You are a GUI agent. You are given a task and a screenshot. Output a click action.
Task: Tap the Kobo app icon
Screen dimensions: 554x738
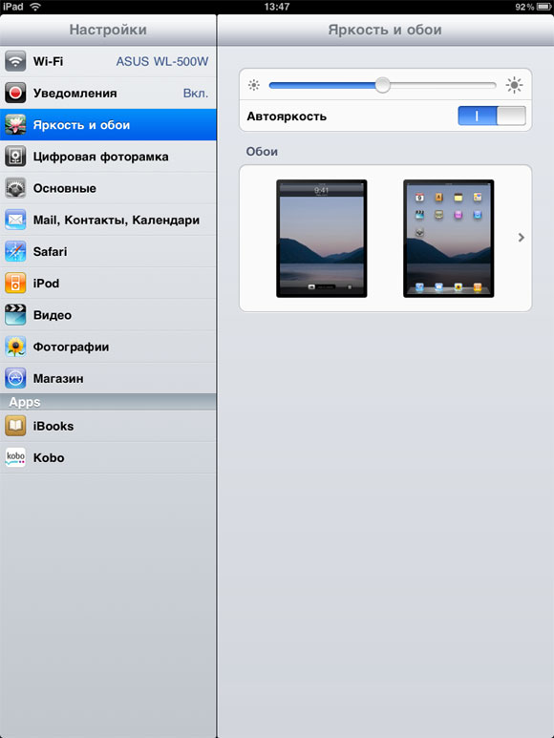pyautogui.click(x=15, y=457)
